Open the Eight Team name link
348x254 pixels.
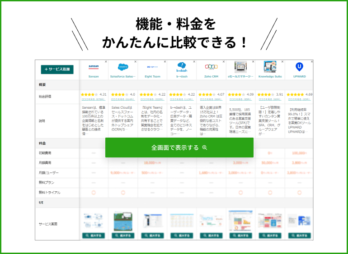(152, 76)
